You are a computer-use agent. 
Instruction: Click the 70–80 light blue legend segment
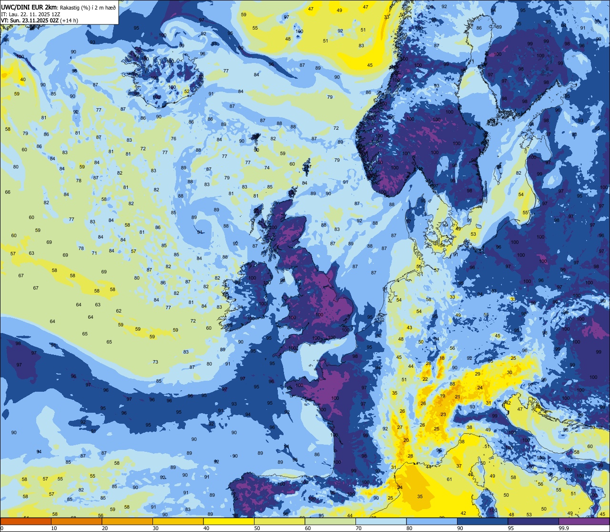coord(381,521)
